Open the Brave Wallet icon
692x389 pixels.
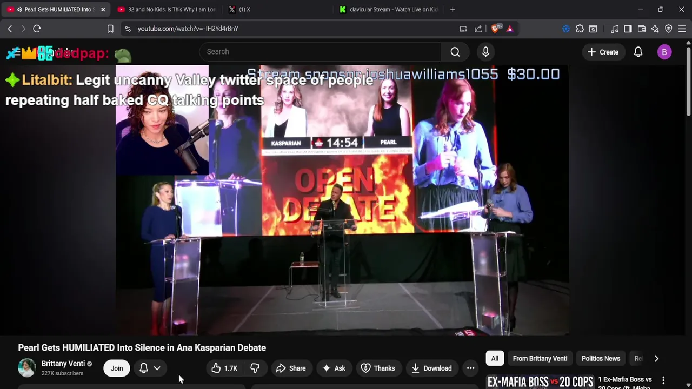(642, 29)
